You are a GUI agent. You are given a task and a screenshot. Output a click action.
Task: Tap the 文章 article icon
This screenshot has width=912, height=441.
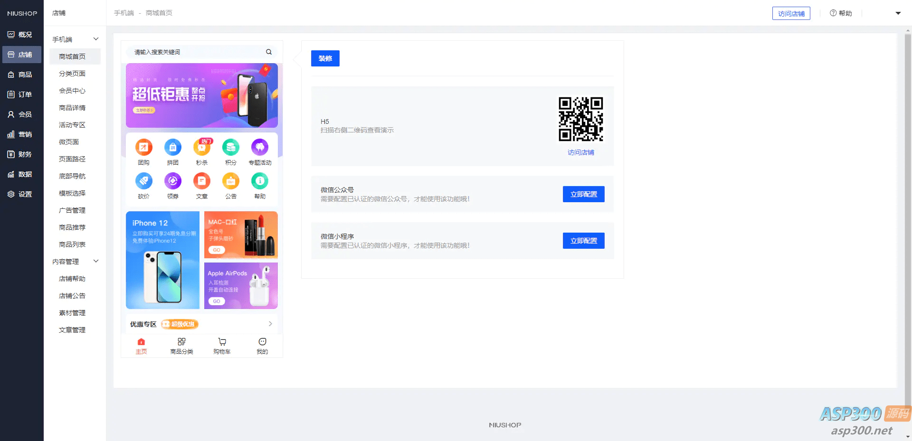(202, 181)
